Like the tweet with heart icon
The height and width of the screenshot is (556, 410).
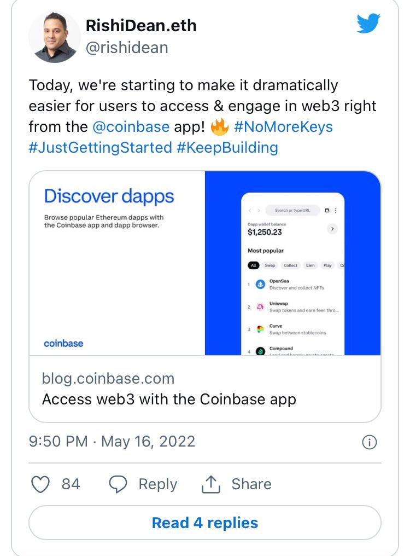tap(40, 484)
